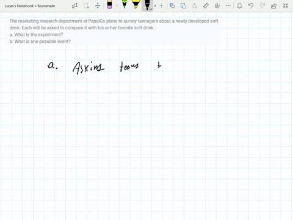The height and width of the screenshot is (220, 293).
Task: Click the insert space tool
Action: pyautogui.click(x=98, y=5)
